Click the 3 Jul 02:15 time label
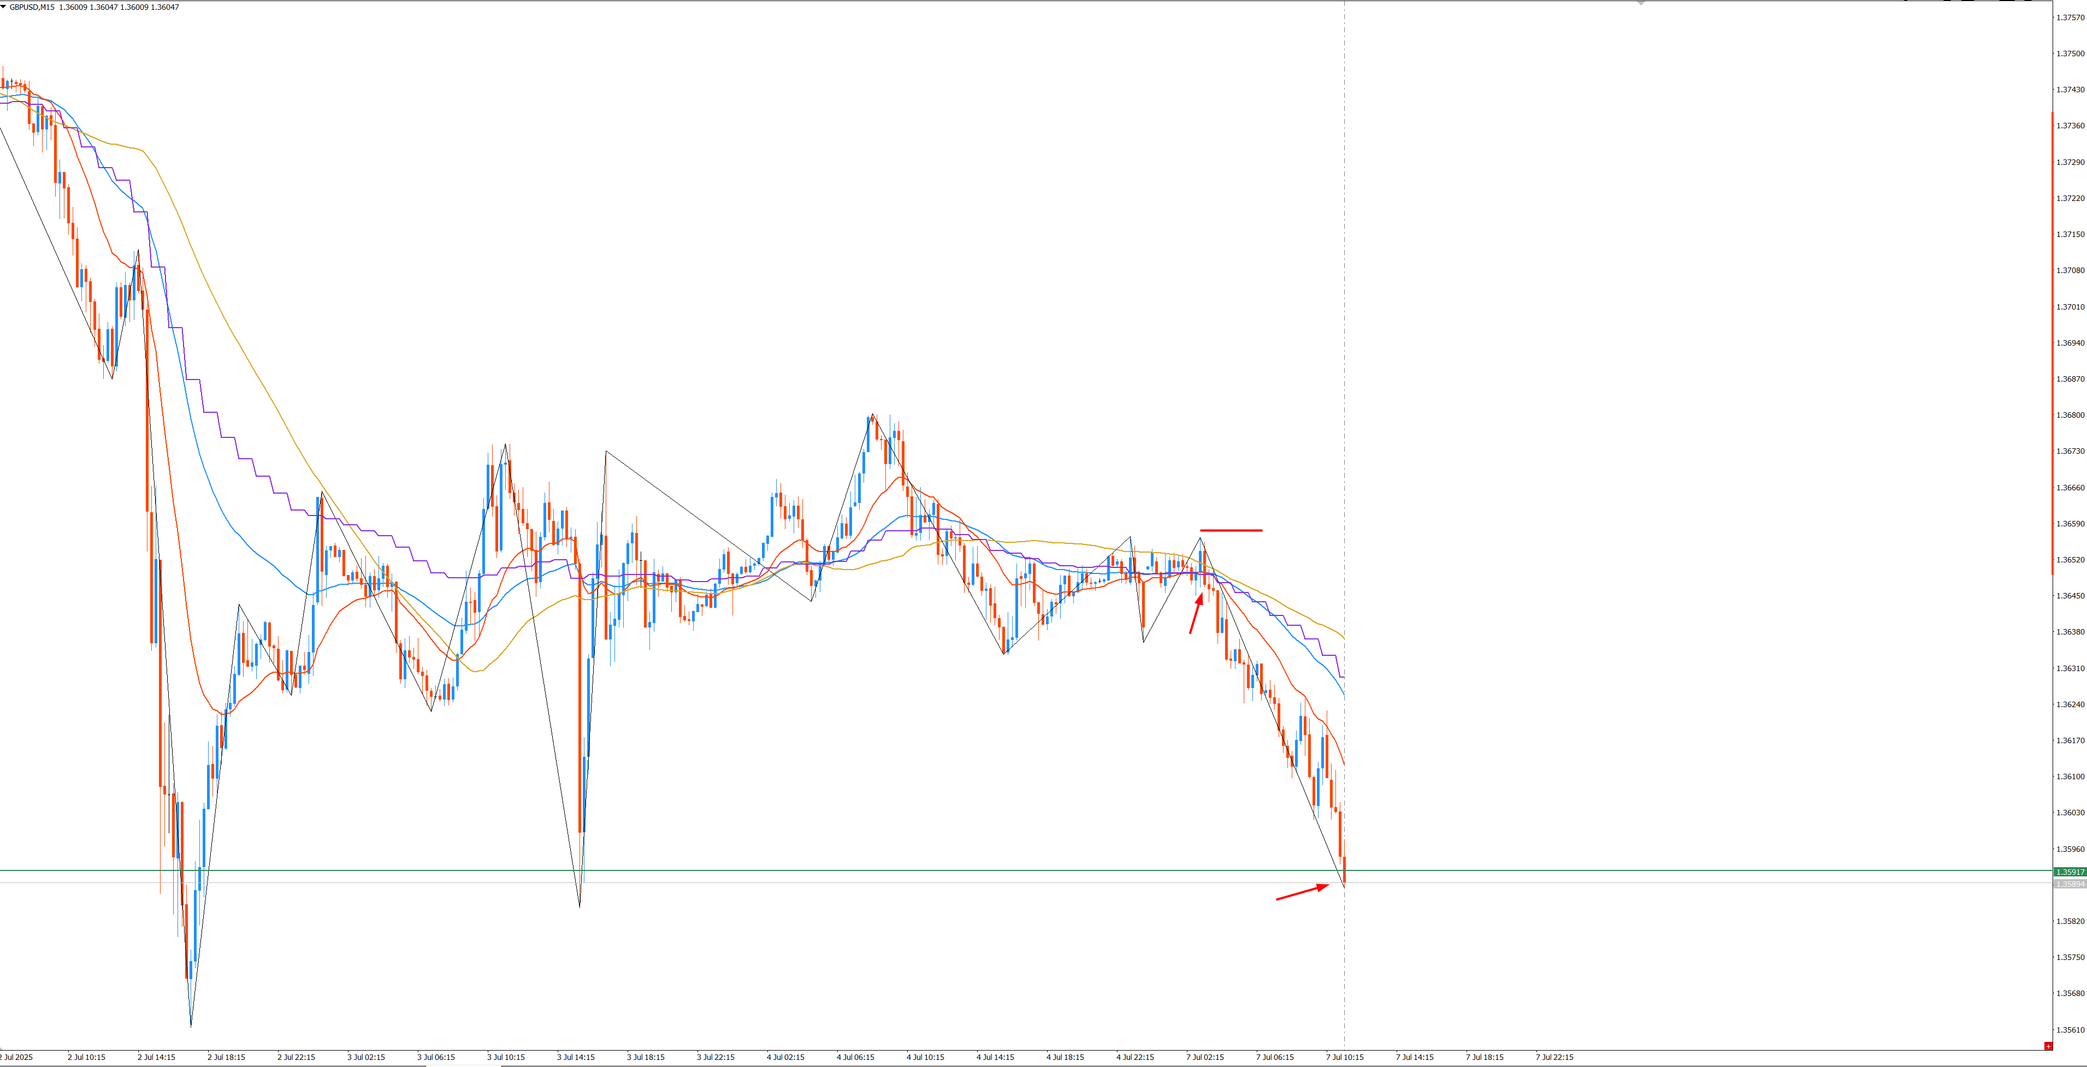 click(x=366, y=1057)
